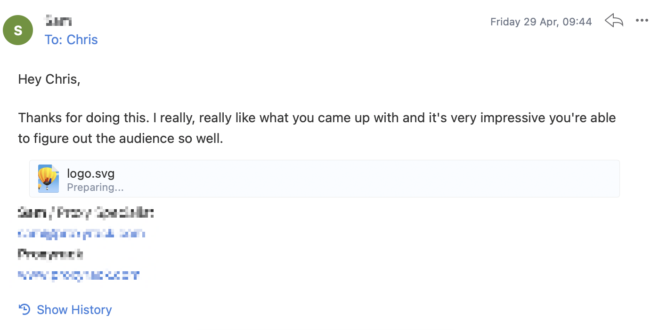Click the blurred sender name in header
The image size is (651, 330).
coord(58,22)
